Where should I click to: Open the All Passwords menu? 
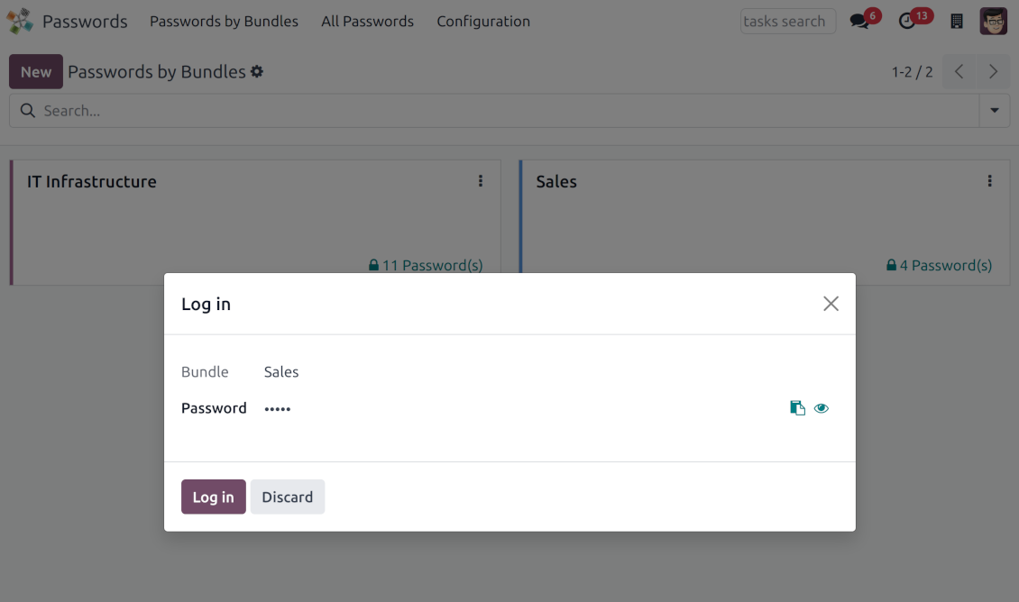367,22
